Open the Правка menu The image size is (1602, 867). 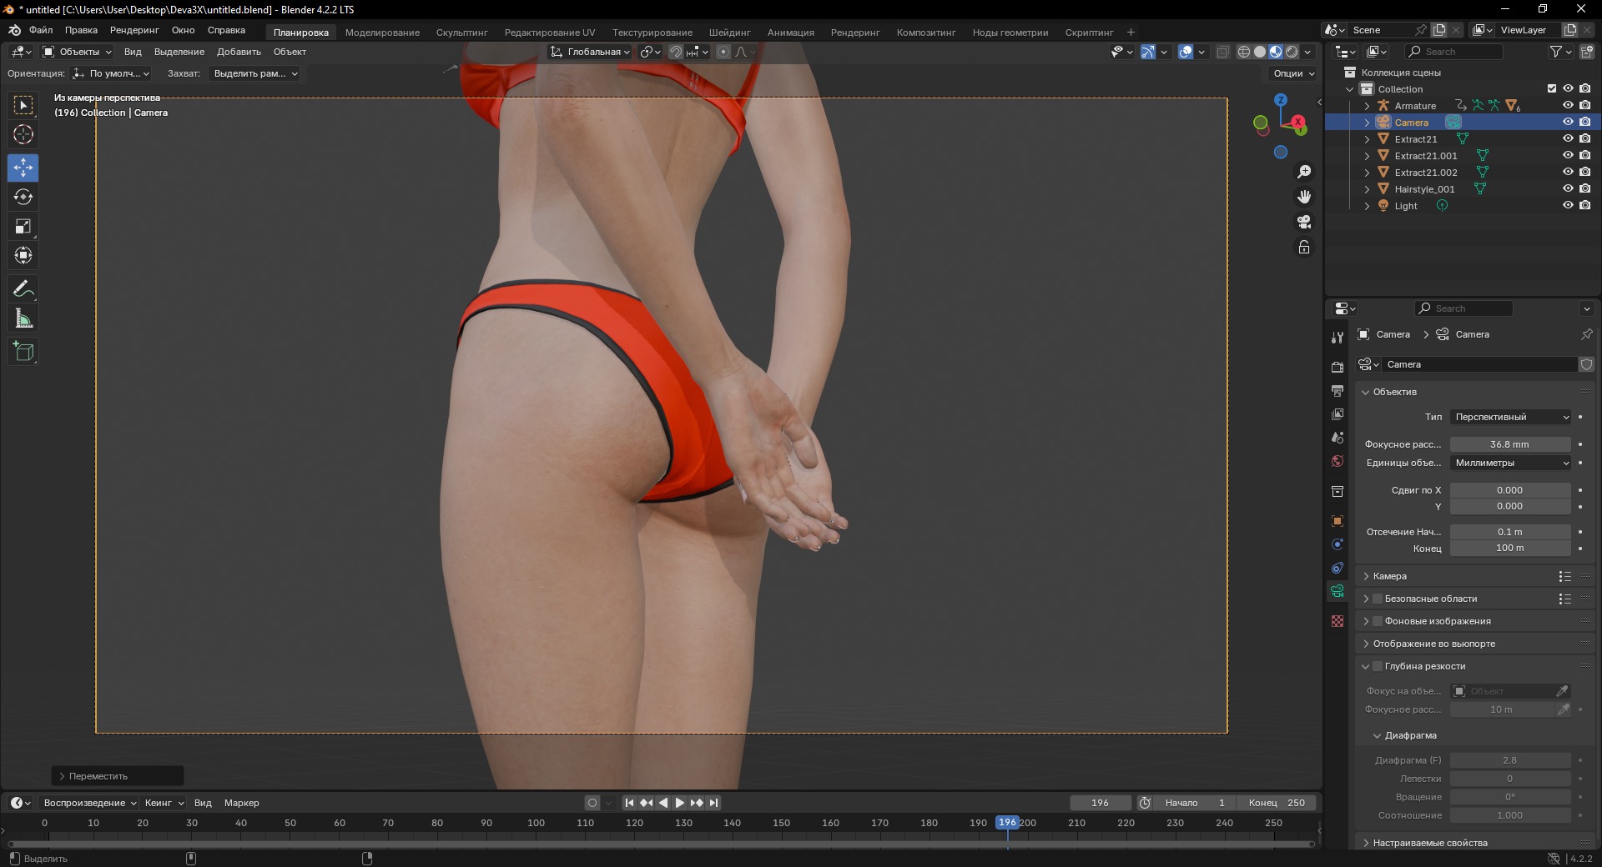click(x=81, y=30)
